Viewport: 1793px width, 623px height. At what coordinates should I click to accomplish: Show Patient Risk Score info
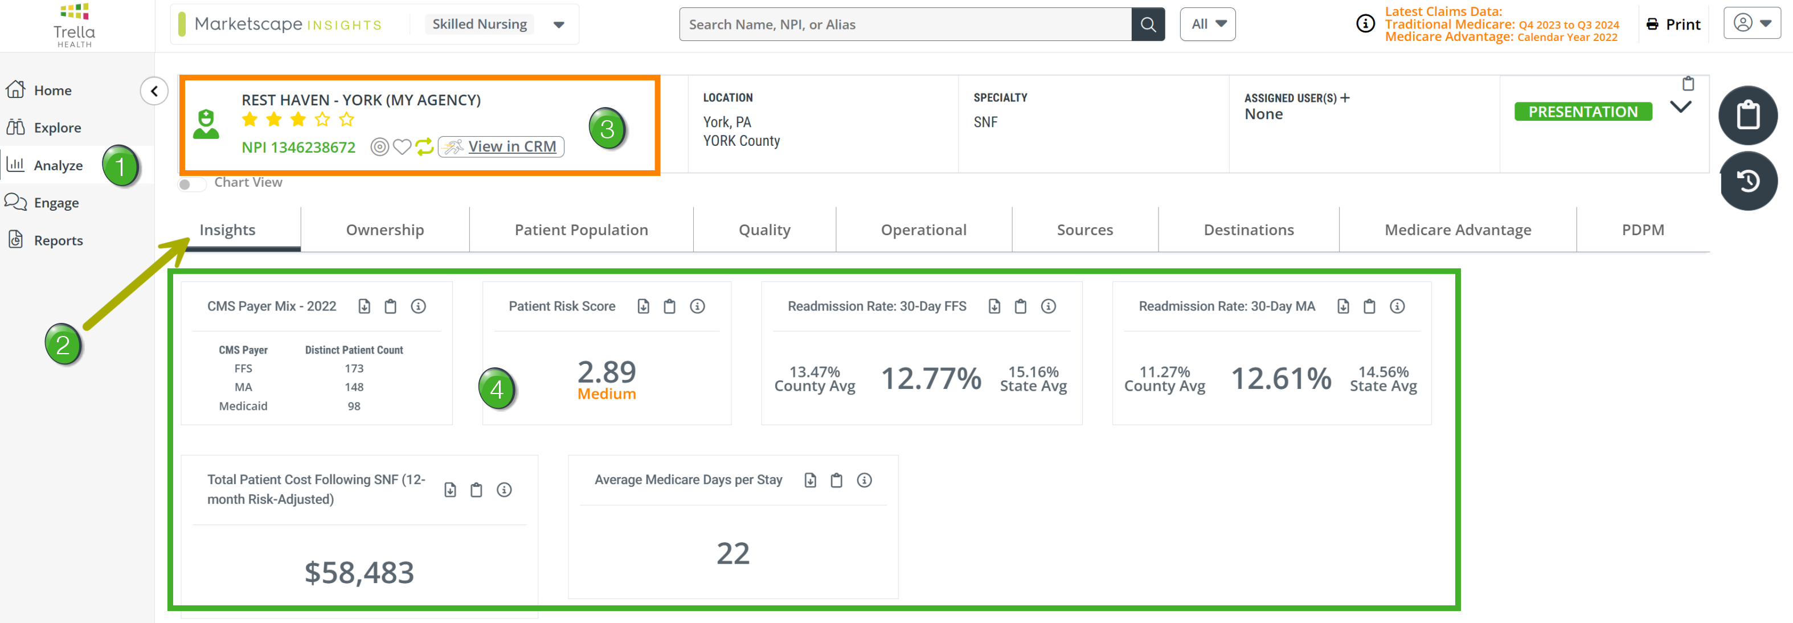[697, 306]
